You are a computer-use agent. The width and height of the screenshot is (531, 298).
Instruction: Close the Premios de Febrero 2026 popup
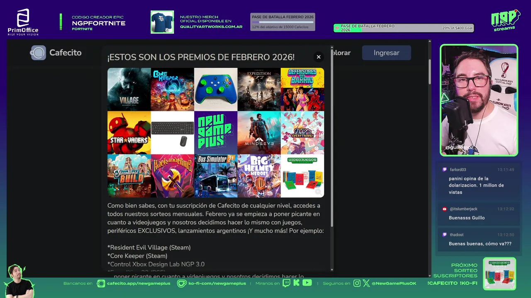click(319, 57)
